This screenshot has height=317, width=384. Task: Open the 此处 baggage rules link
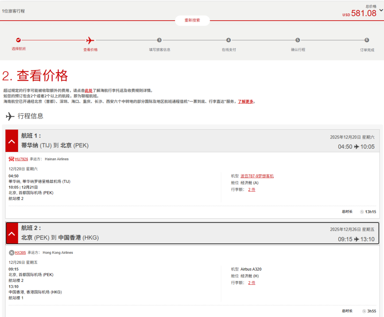click(x=89, y=91)
